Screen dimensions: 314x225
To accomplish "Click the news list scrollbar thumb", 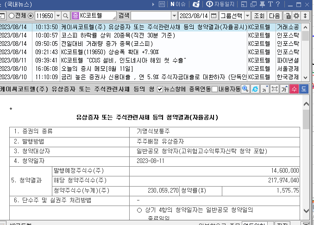I will 305,36.
